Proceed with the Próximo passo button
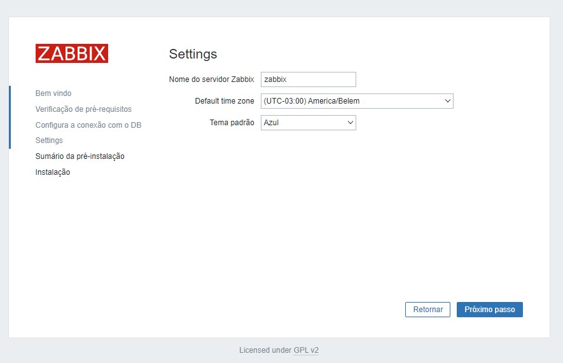Screen dimensions: 563x363 click(x=489, y=310)
